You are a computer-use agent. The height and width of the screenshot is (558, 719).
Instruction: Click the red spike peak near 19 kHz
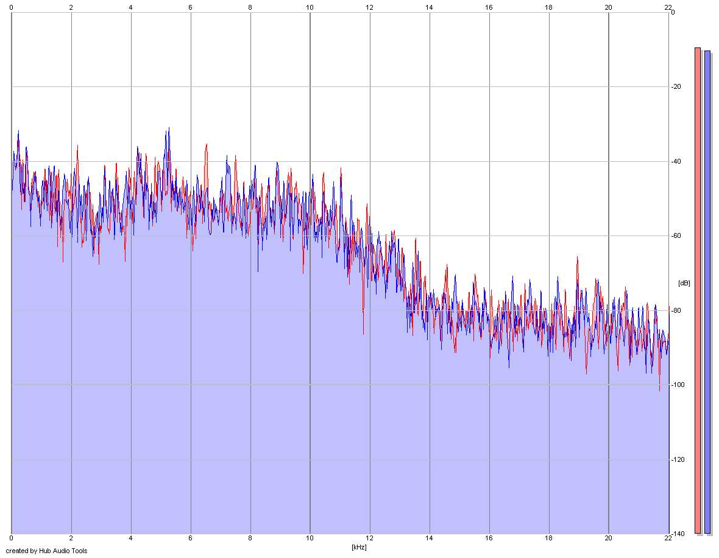point(577,258)
